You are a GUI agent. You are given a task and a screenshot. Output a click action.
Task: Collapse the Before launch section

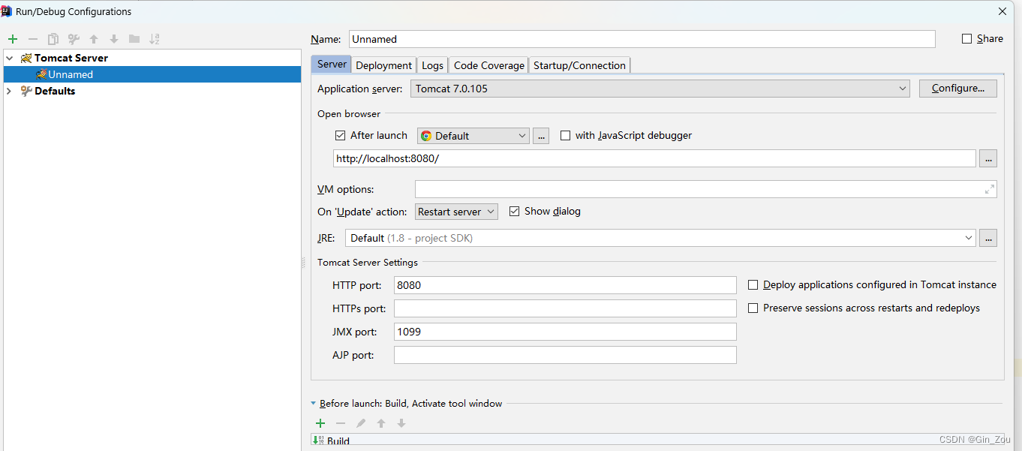tap(314, 404)
